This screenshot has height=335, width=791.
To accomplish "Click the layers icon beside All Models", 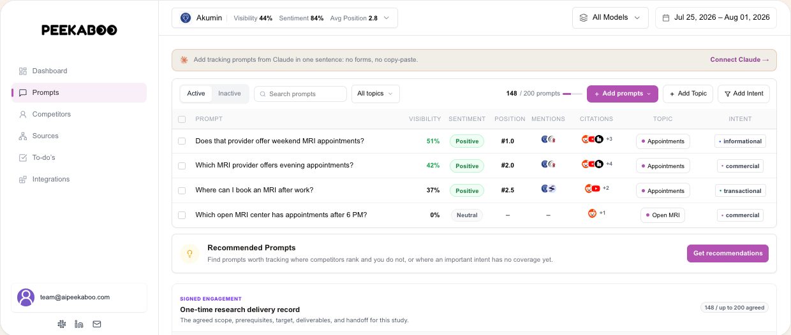I will point(583,18).
